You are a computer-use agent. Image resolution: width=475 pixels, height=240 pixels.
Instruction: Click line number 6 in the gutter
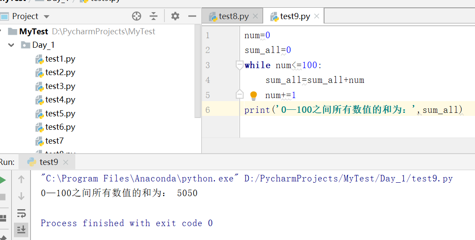(207, 110)
